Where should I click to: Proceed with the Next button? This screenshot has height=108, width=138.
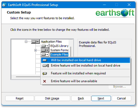tap(101, 98)
